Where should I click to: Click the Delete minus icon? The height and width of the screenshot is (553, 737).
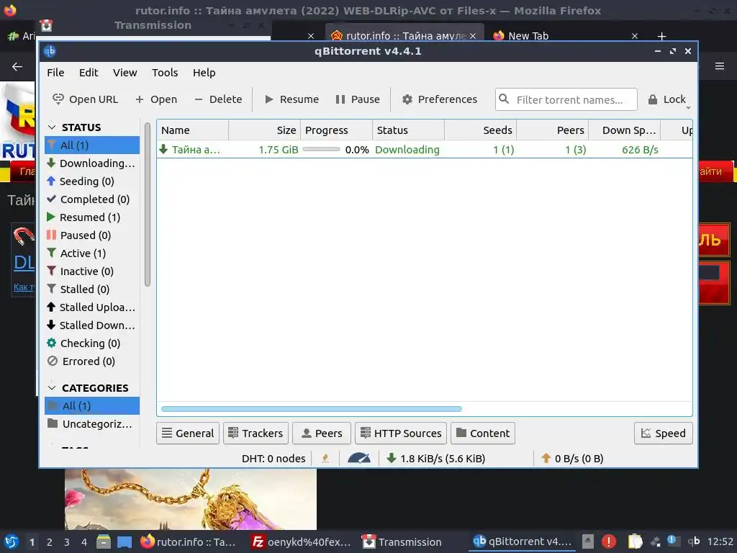(x=199, y=99)
